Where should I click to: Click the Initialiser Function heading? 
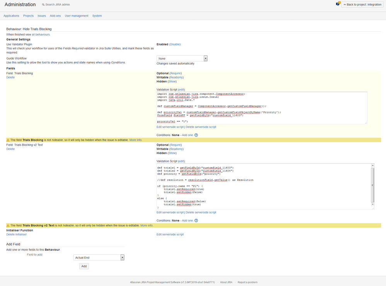click(x=20, y=230)
